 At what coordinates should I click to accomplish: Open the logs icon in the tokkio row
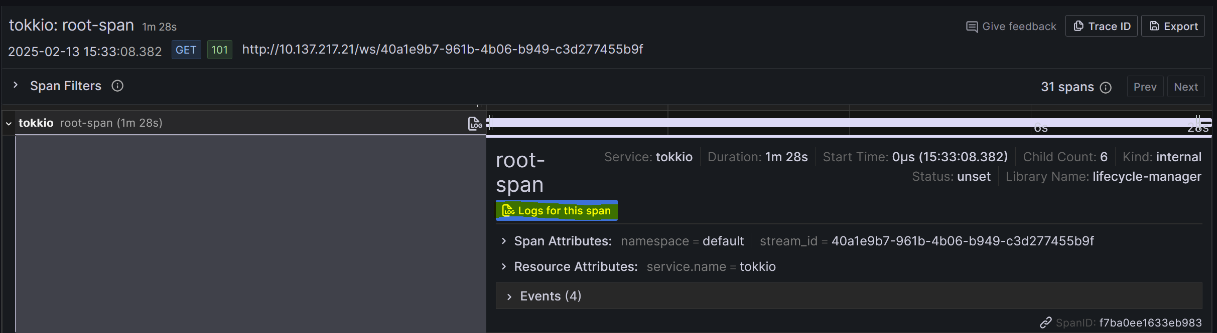point(475,123)
